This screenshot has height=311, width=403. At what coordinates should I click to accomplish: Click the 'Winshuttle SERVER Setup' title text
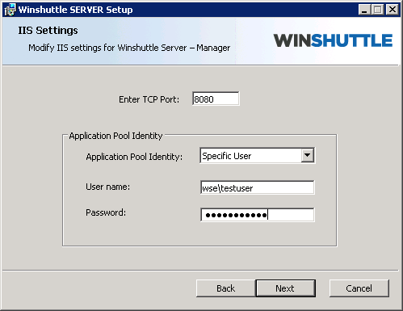tap(75, 10)
